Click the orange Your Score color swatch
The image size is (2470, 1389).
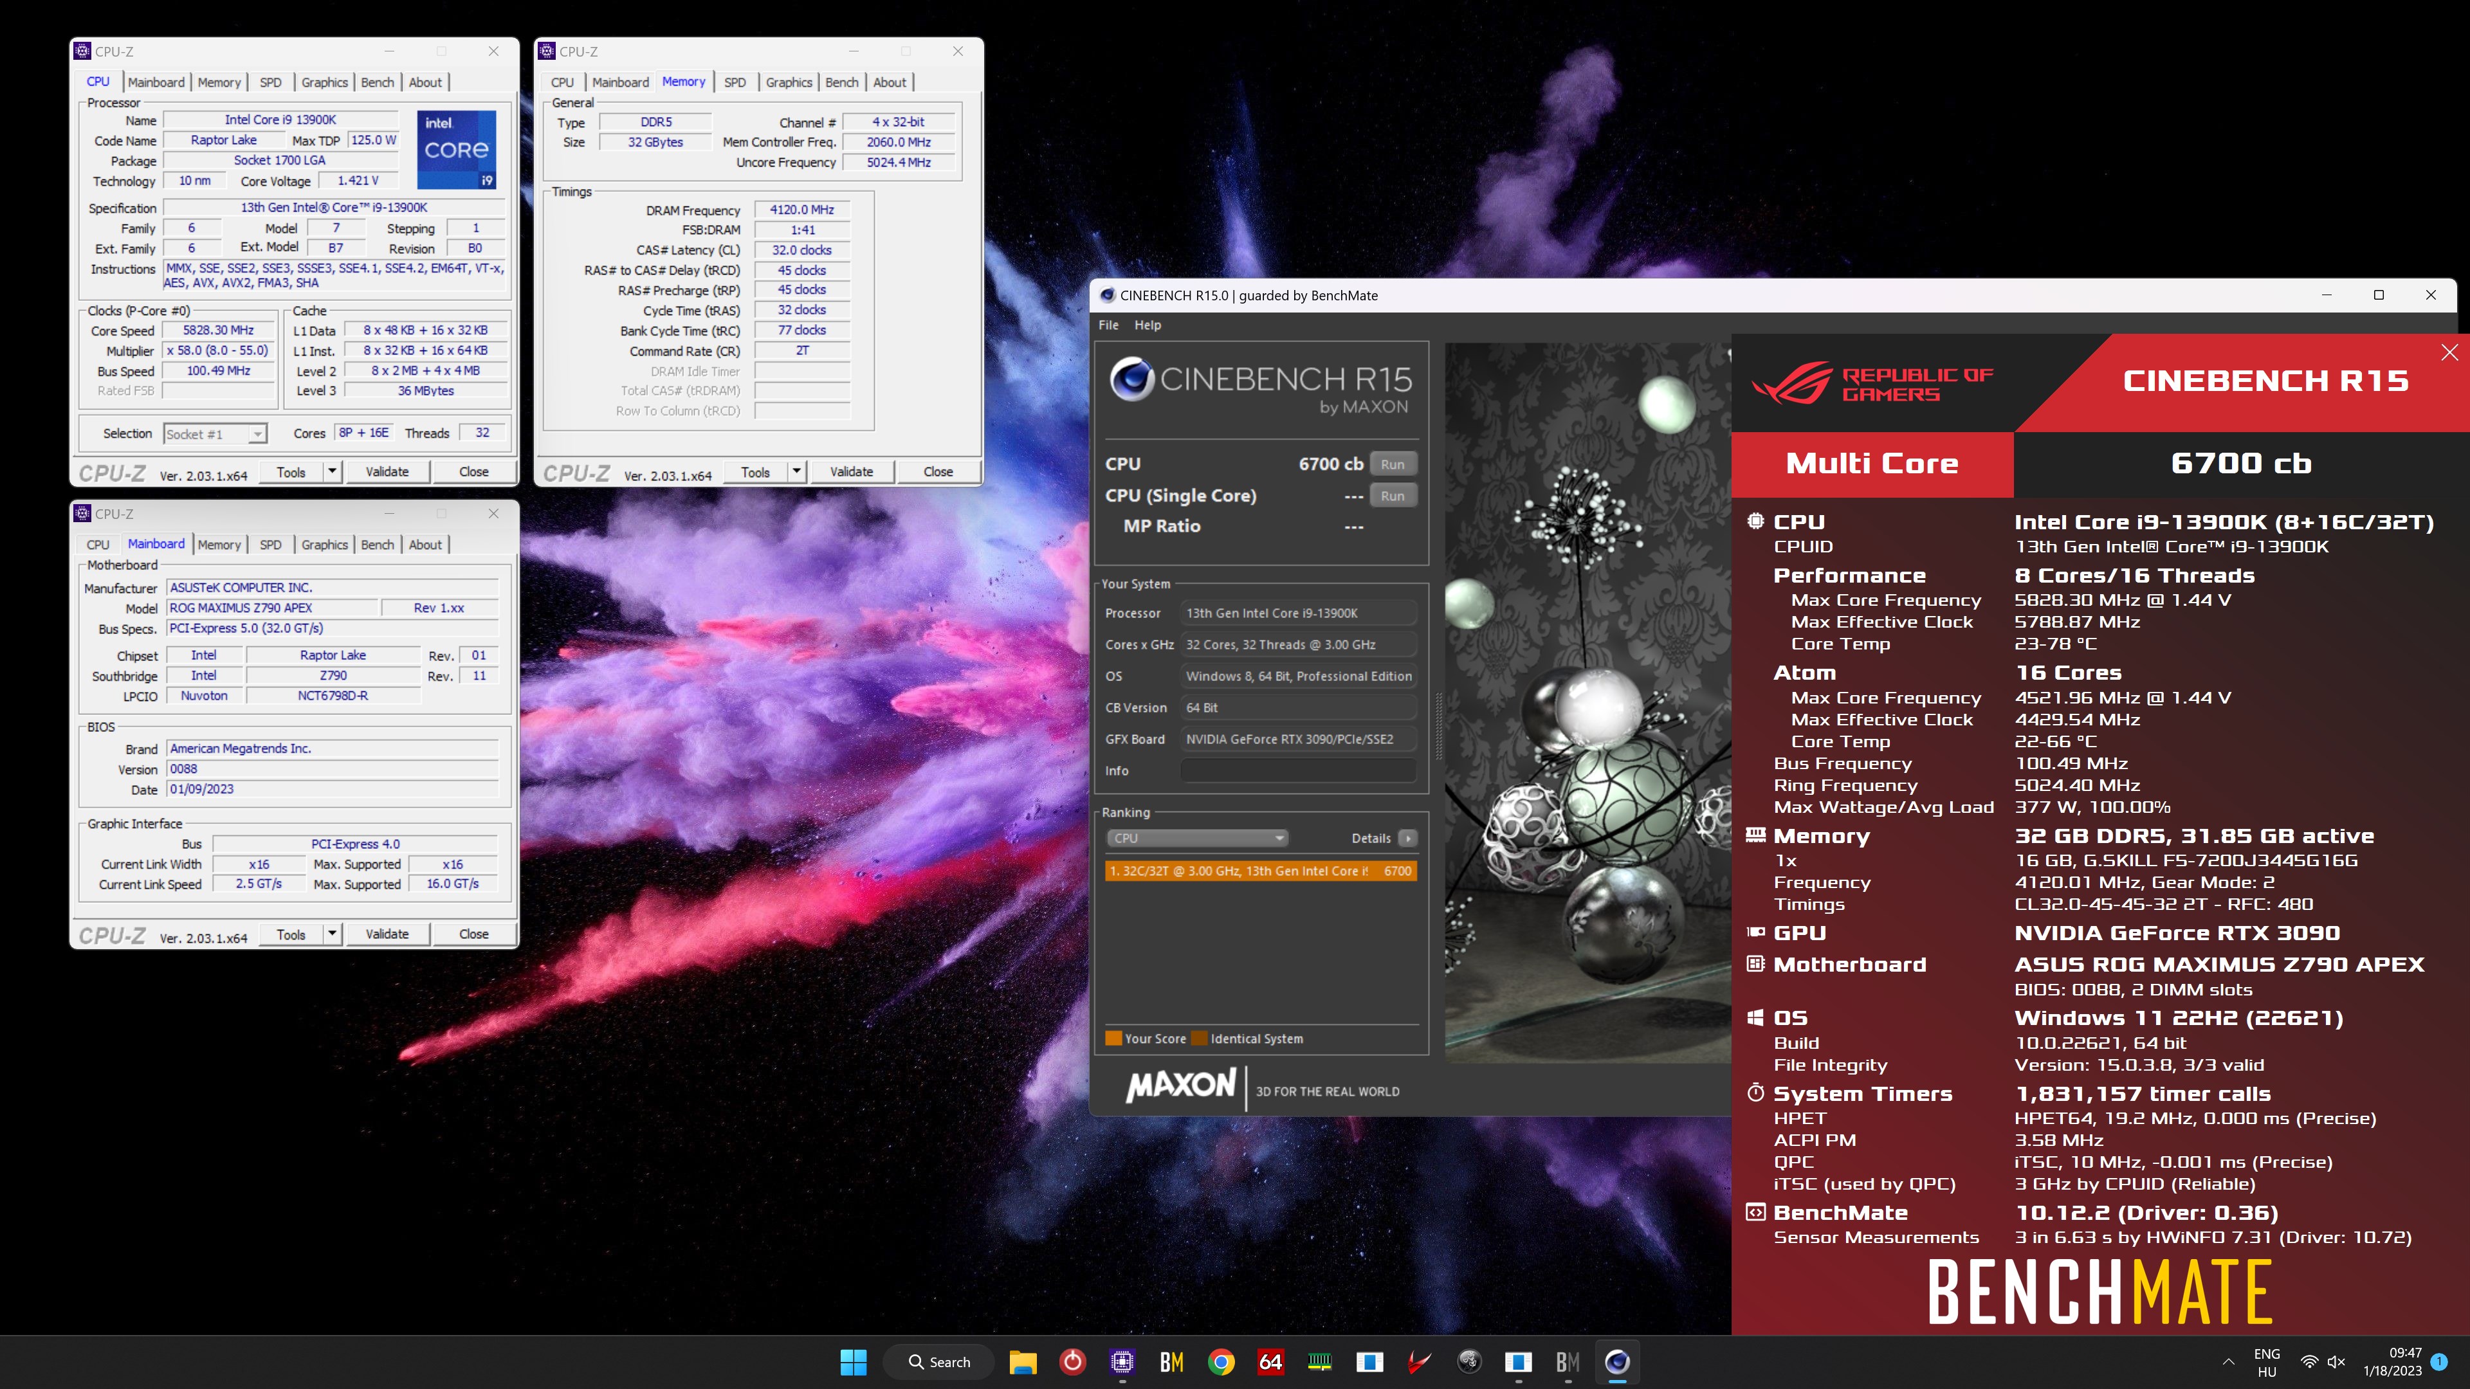pos(1113,1038)
